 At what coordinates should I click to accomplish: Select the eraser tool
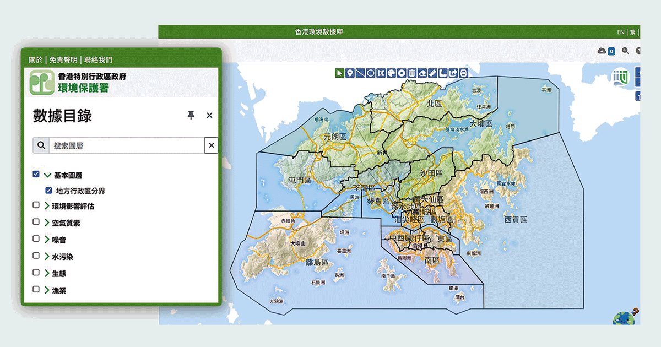point(422,73)
